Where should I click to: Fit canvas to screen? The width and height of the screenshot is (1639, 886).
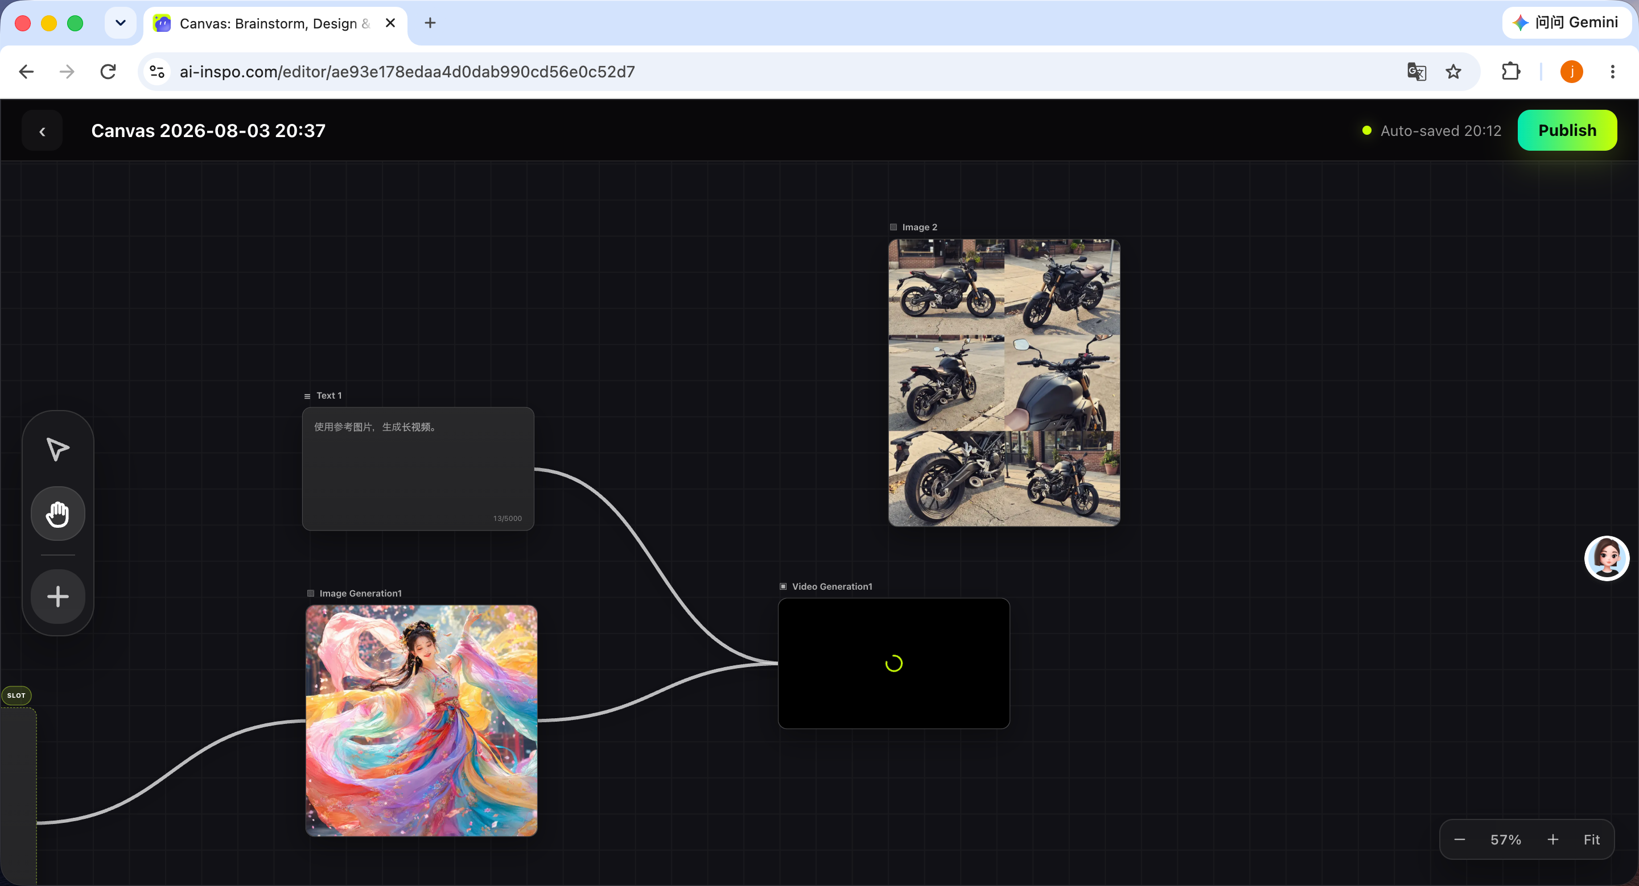[x=1591, y=839]
